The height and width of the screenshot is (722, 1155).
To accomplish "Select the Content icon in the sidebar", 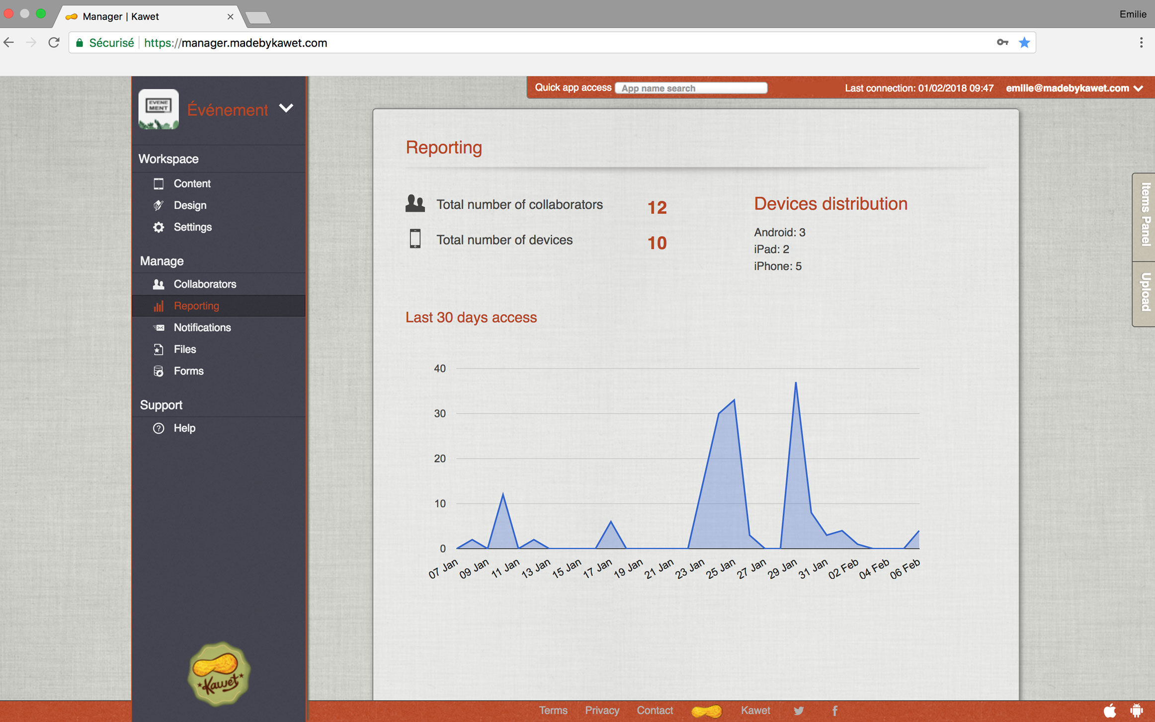I will click(x=158, y=183).
